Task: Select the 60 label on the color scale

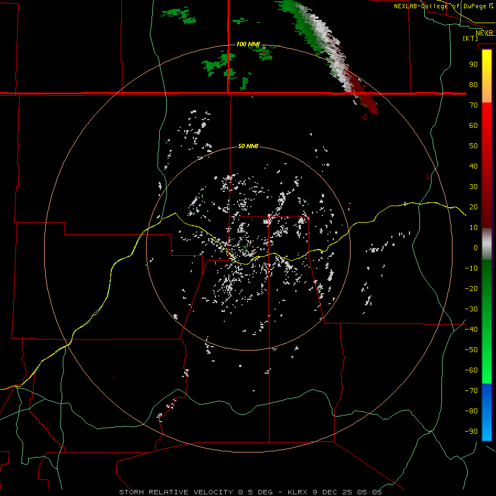Action: coord(473,125)
